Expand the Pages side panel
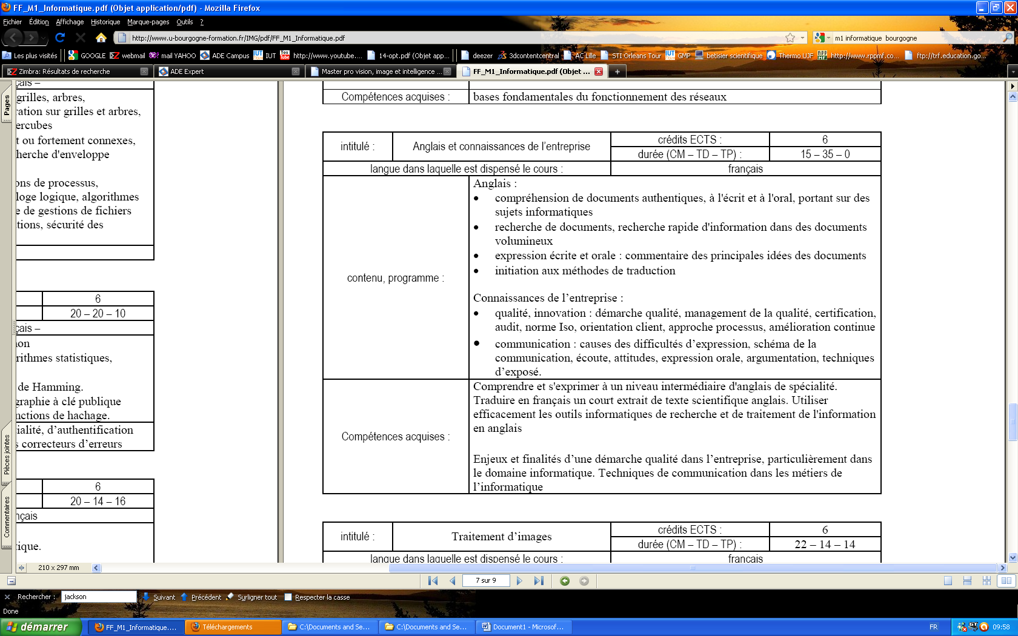This screenshot has width=1018, height=636. [x=7, y=105]
